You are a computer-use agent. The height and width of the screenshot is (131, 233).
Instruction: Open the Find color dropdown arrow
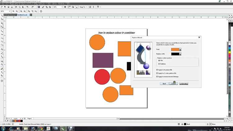(x=180, y=49)
